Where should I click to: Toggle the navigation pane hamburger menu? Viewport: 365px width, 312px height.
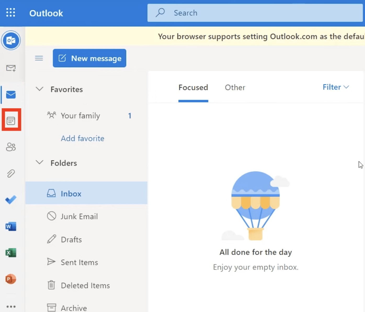point(39,58)
